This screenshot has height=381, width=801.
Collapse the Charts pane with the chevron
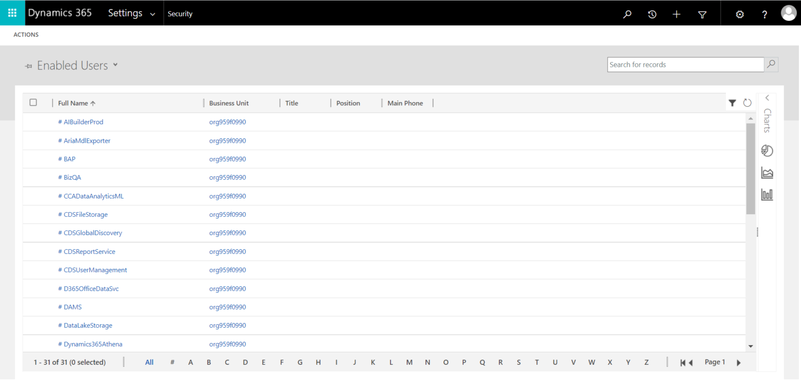pyautogui.click(x=767, y=97)
